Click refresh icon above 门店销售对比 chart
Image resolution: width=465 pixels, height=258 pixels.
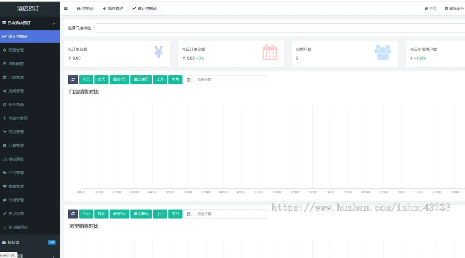coord(73,79)
